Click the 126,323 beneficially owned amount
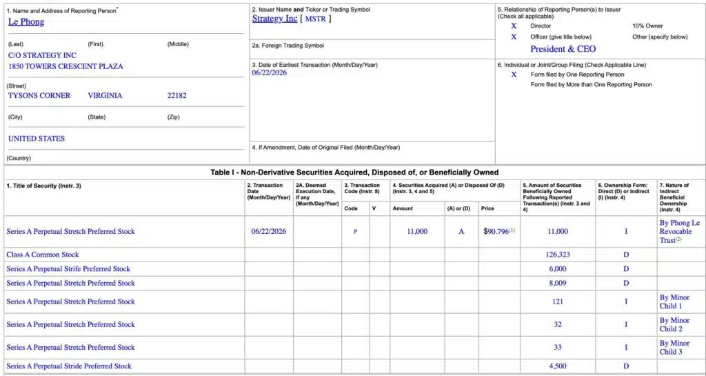706x376 pixels. pyautogui.click(x=558, y=255)
